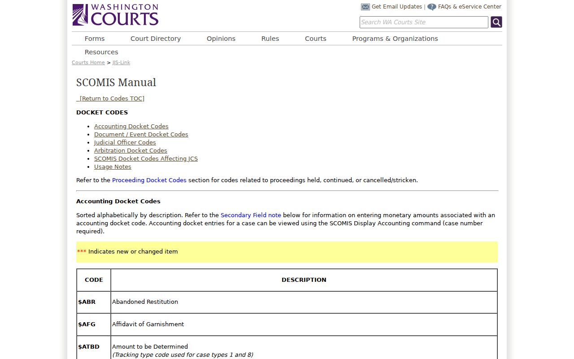Screen dimensions: 574x359
Task: Go to Courts Home breadcrumb
Action: 88,62
